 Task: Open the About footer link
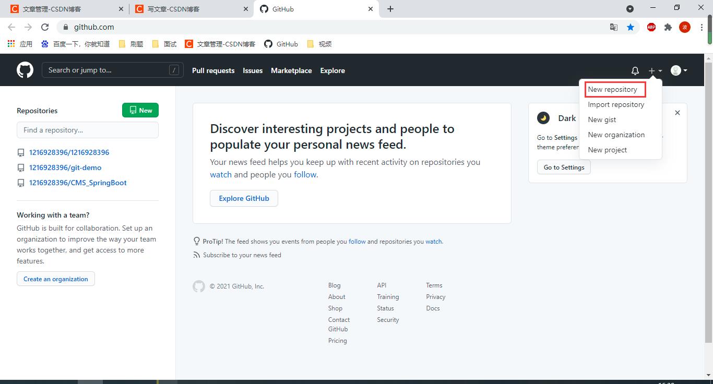pos(337,297)
